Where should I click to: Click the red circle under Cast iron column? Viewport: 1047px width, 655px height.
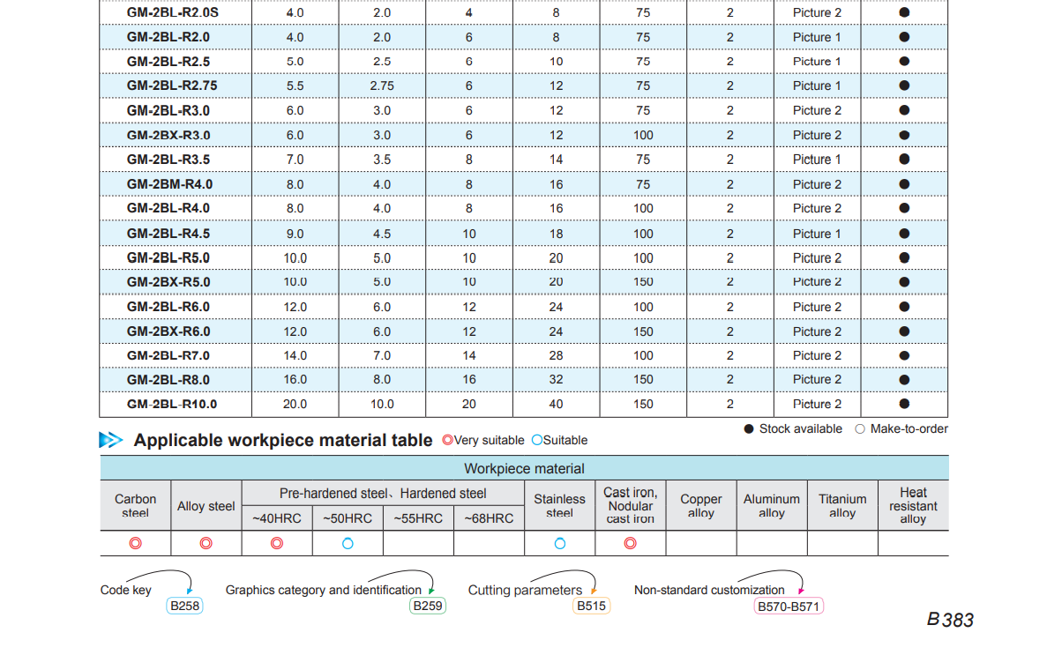click(x=630, y=543)
